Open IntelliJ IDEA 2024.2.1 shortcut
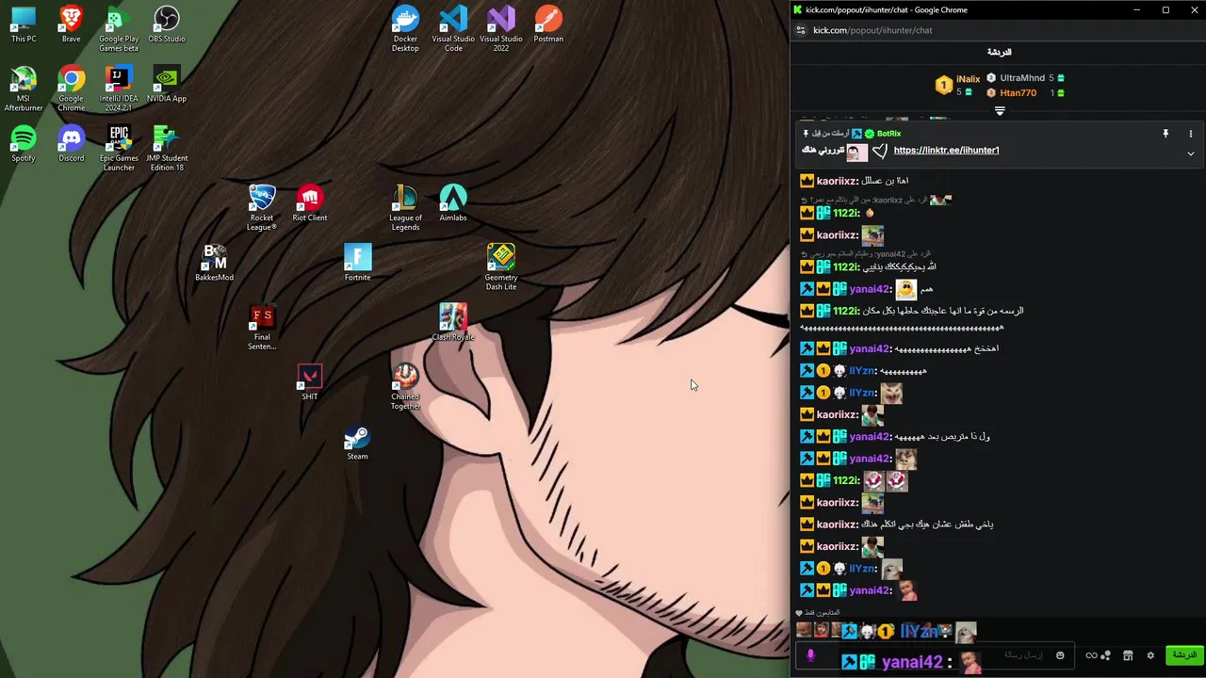The height and width of the screenshot is (678, 1206). 119,89
